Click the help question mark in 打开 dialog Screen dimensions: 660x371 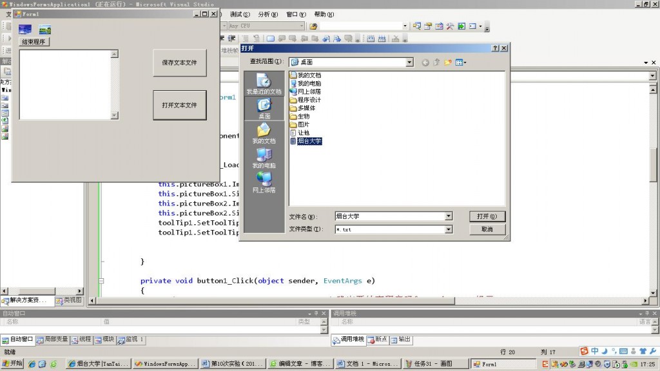pos(496,48)
